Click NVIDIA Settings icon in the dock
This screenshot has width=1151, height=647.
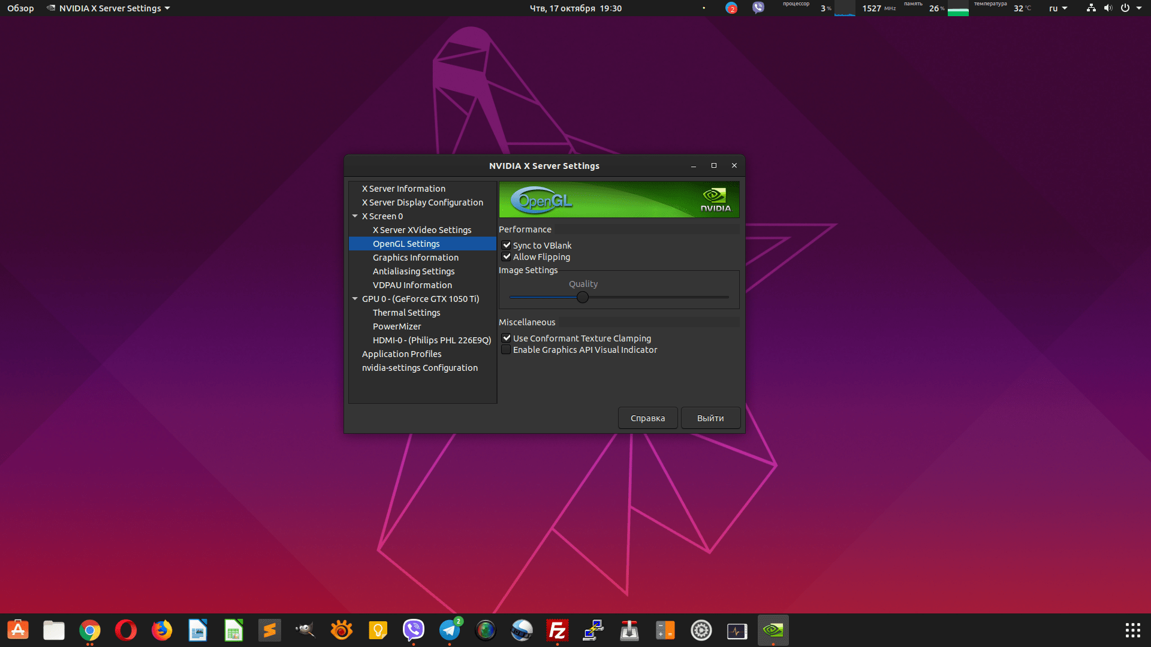[x=773, y=630]
